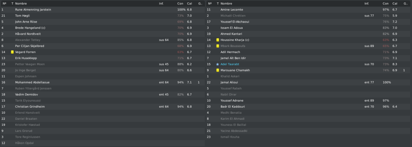Screen dimensions: 412x147
Task: Click Houssine Kharja's yellow card icon
Action: coord(218,40)
